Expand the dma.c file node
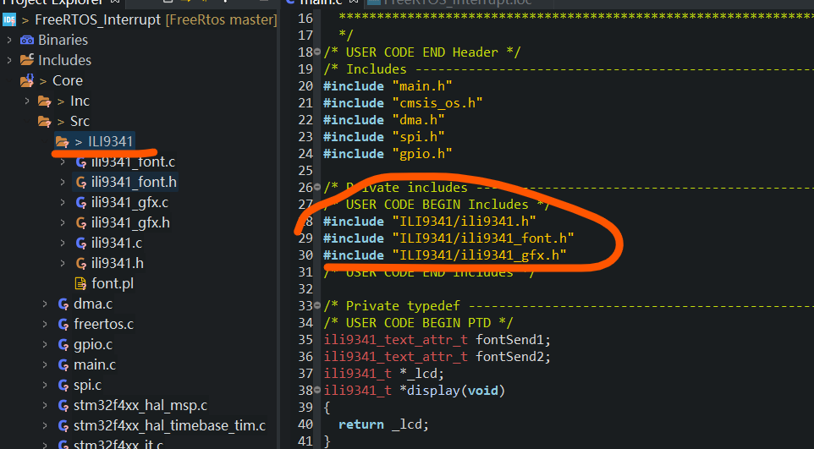This screenshot has width=814, height=449. click(44, 304)
